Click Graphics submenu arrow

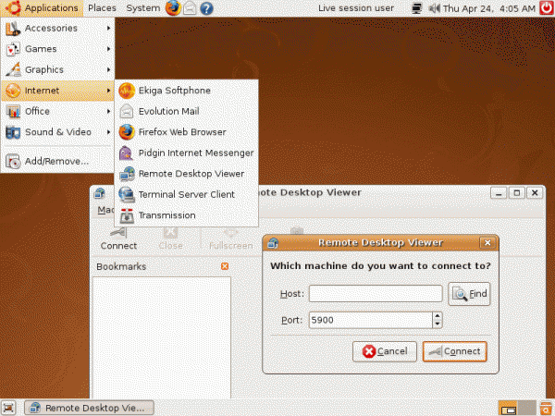click(108, 69)
